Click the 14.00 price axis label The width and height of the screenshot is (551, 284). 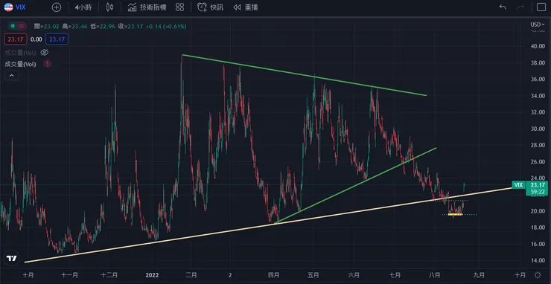[538, 260]
